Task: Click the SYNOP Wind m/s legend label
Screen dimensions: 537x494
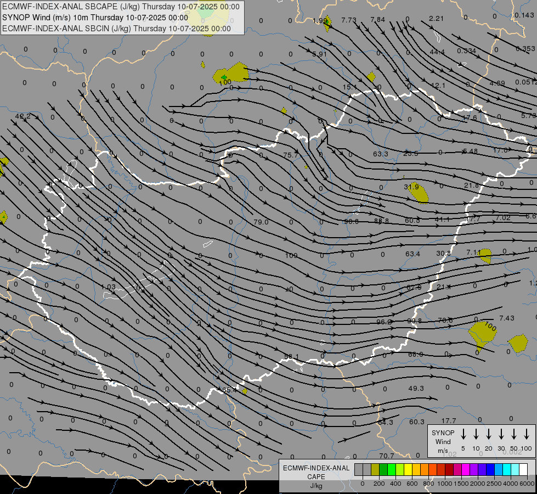Action: (443, 441)
